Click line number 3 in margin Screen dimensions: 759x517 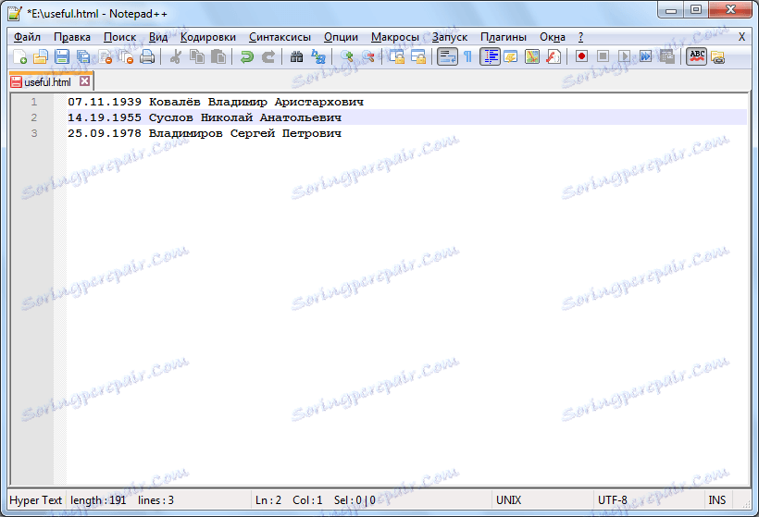click(x=34, y=133)
